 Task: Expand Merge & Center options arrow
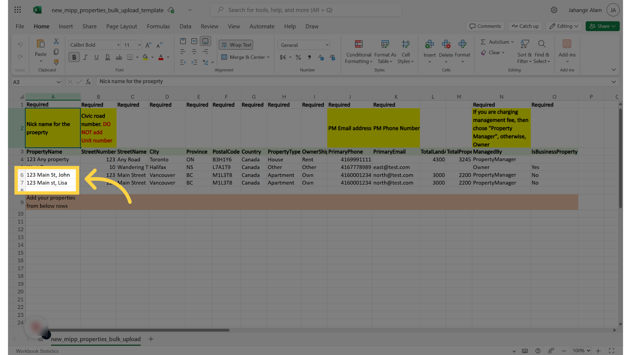click(x=268, y=57)
